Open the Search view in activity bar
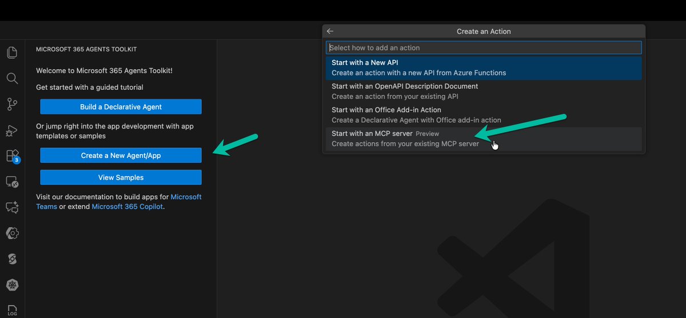Image resolution: width=686 pixels, height=318 pixels. tap(12, 78)
